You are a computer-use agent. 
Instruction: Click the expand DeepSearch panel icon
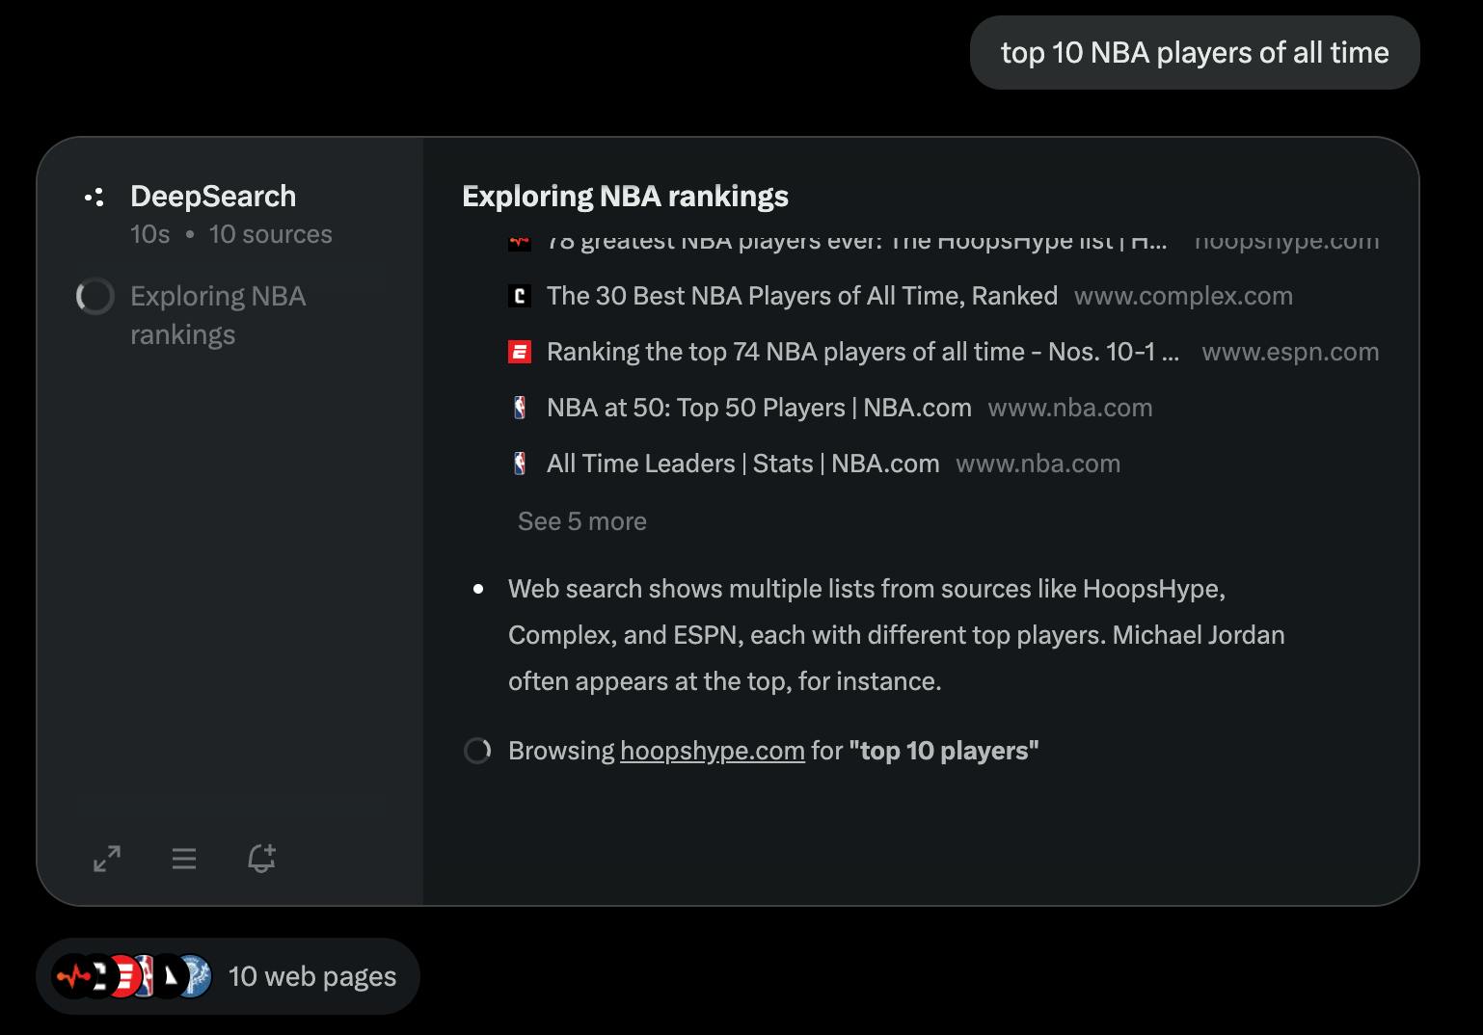coord(107,859)
